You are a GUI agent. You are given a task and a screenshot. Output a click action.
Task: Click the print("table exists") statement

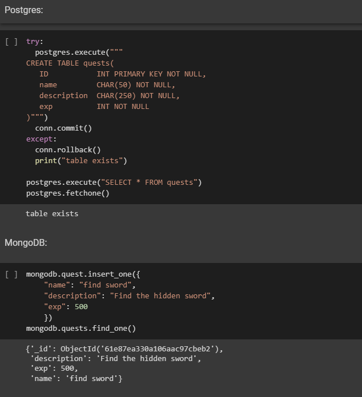click(81, 161)
